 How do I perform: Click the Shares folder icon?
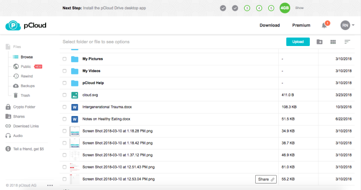point(8,116)
